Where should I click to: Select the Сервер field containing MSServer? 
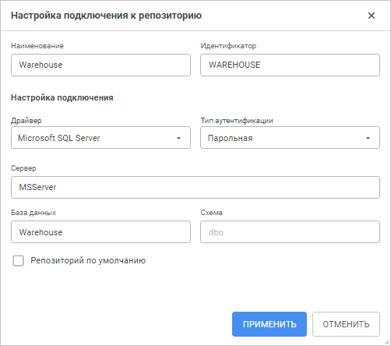pyautogui.click(x=195, y=187)
